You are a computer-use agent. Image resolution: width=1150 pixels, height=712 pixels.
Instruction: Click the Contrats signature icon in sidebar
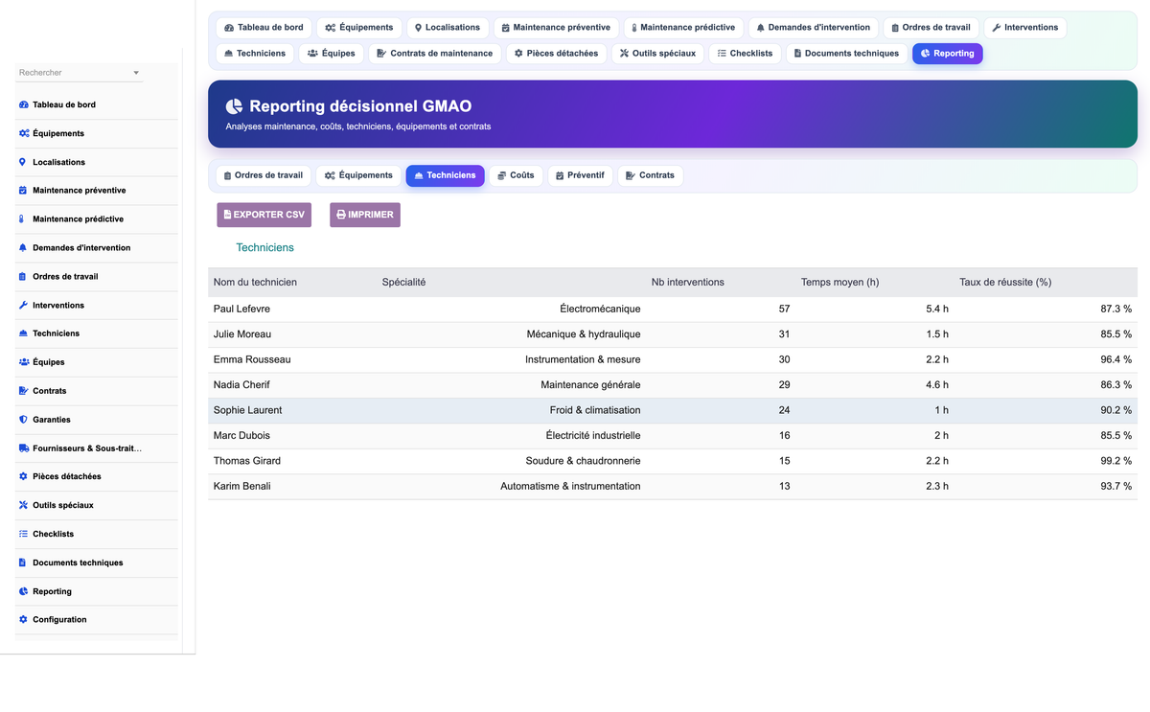click(23, 391)
